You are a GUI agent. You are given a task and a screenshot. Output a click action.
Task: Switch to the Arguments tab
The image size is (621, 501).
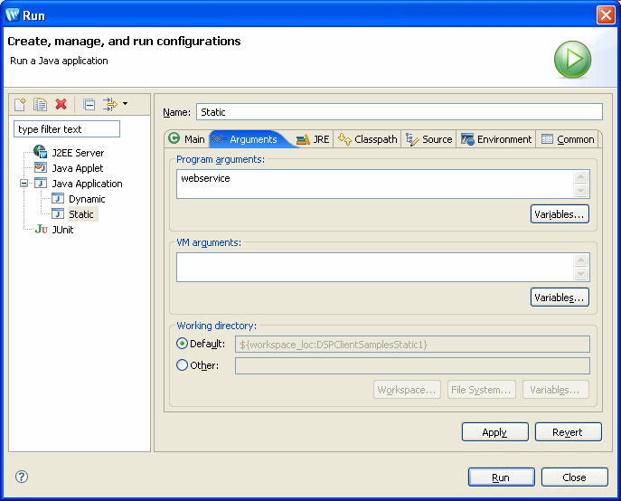tap(249, 139)
